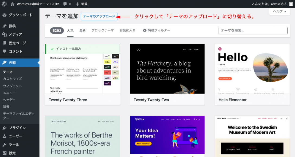295x157 pixels.
Task: Click Hello Elementor theme name
Action: click(x=233, y=100)
